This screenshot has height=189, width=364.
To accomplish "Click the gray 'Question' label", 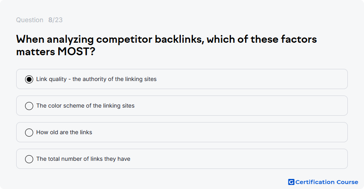I will tap(30, 20).
